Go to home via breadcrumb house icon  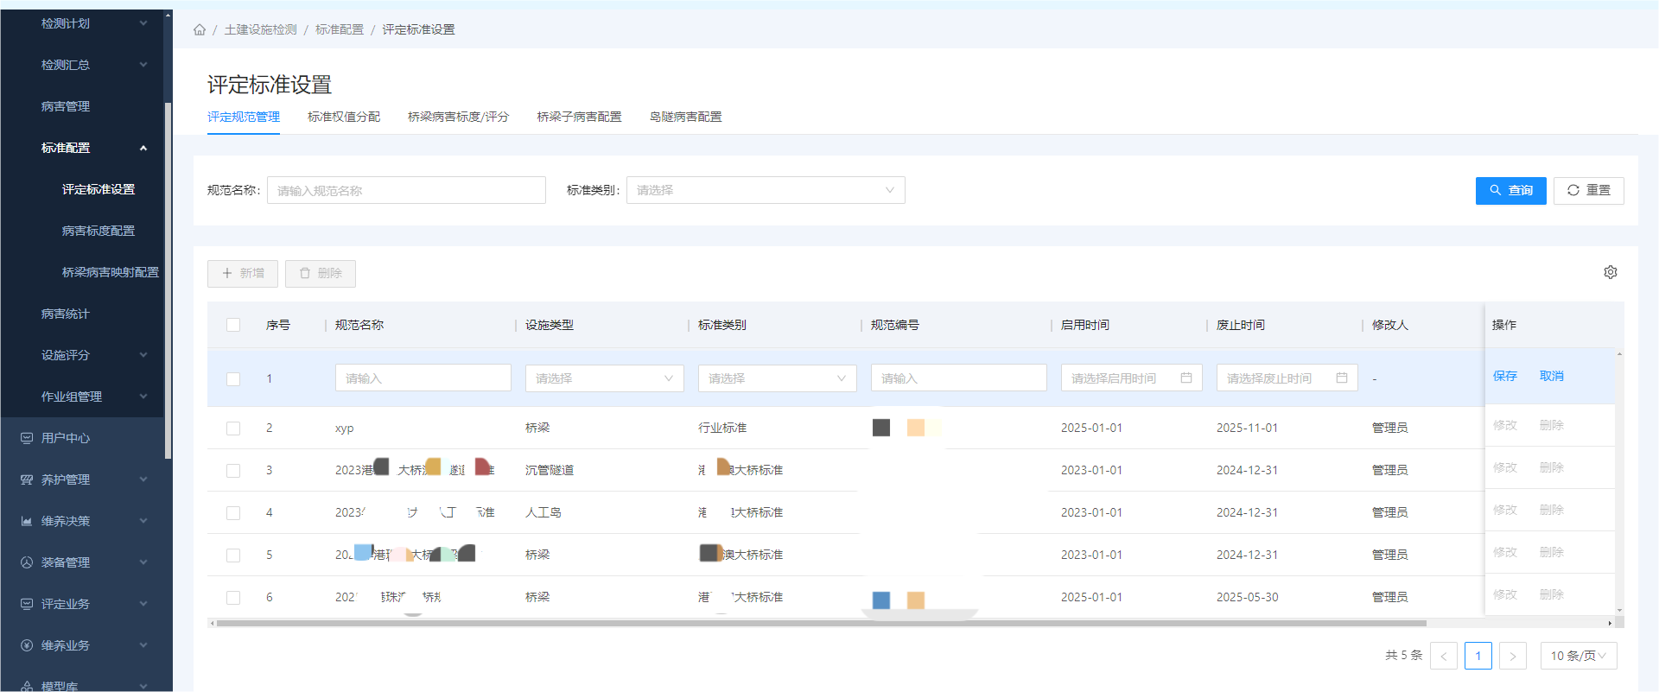(x=200, y=29)
